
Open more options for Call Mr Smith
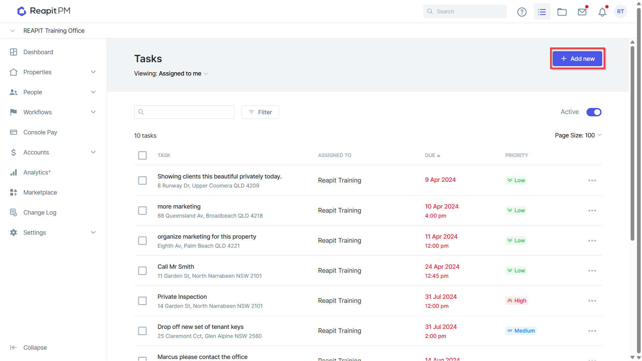[x=592, y=271]
